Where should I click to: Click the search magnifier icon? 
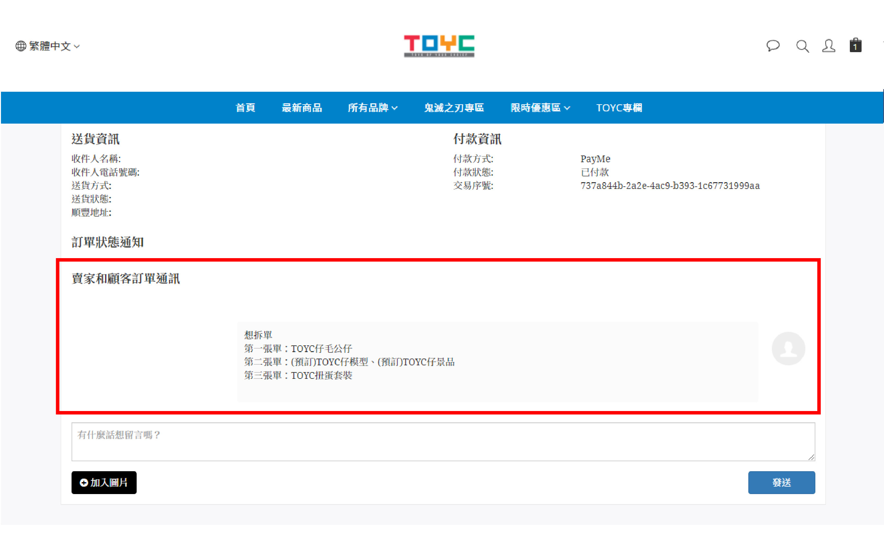[x=802, y=46]
